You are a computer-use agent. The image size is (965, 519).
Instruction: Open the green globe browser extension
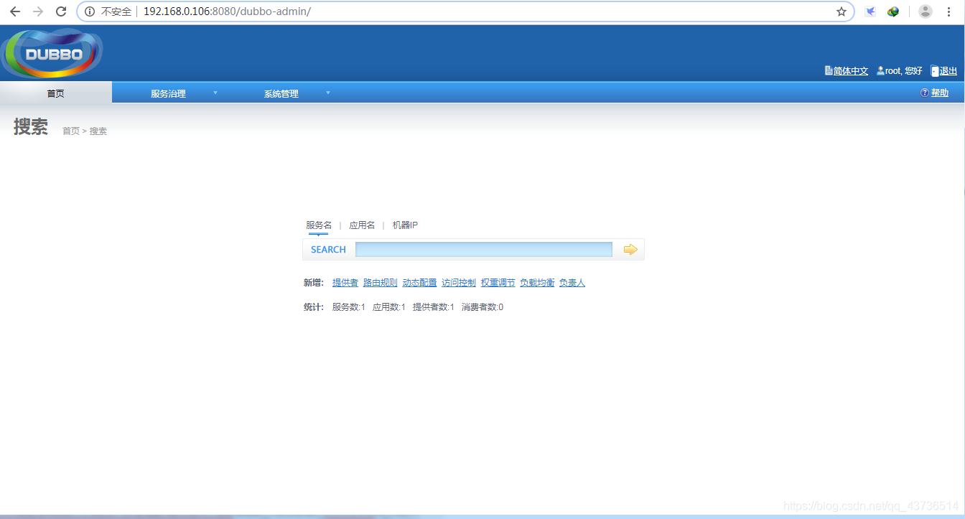coord(893,11)
